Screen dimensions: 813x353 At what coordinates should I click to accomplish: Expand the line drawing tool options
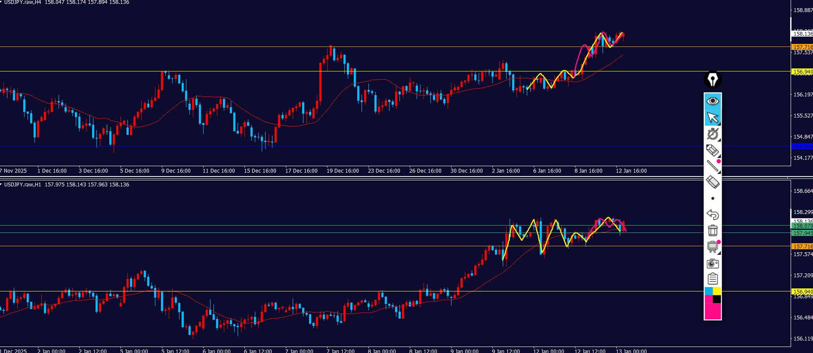tap(713, 166)
